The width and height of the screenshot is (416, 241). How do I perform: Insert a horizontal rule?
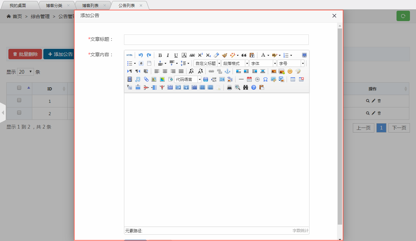click(x=241, y=79)
